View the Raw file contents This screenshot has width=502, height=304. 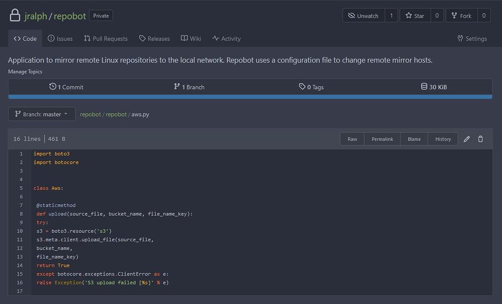click(352, 139)
